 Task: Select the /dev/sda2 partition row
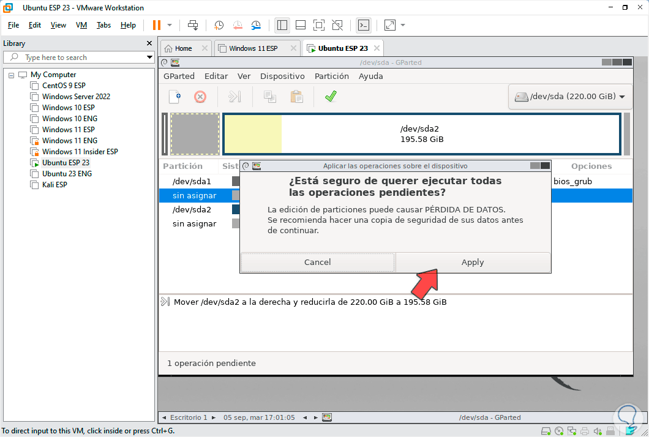coord(192,209)
